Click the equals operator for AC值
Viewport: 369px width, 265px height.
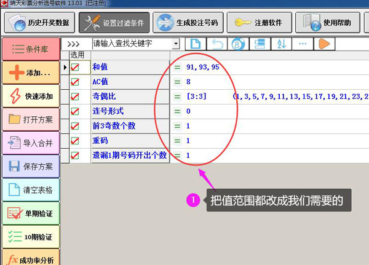click(177, 82)
